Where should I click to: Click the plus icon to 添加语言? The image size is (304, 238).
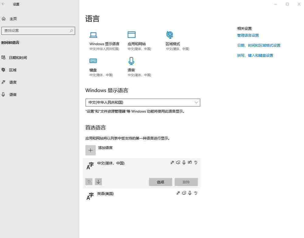coord(90,150)
